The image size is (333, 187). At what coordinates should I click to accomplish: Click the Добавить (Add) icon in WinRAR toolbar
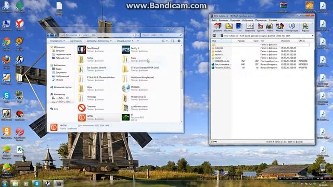click(217, 28)
